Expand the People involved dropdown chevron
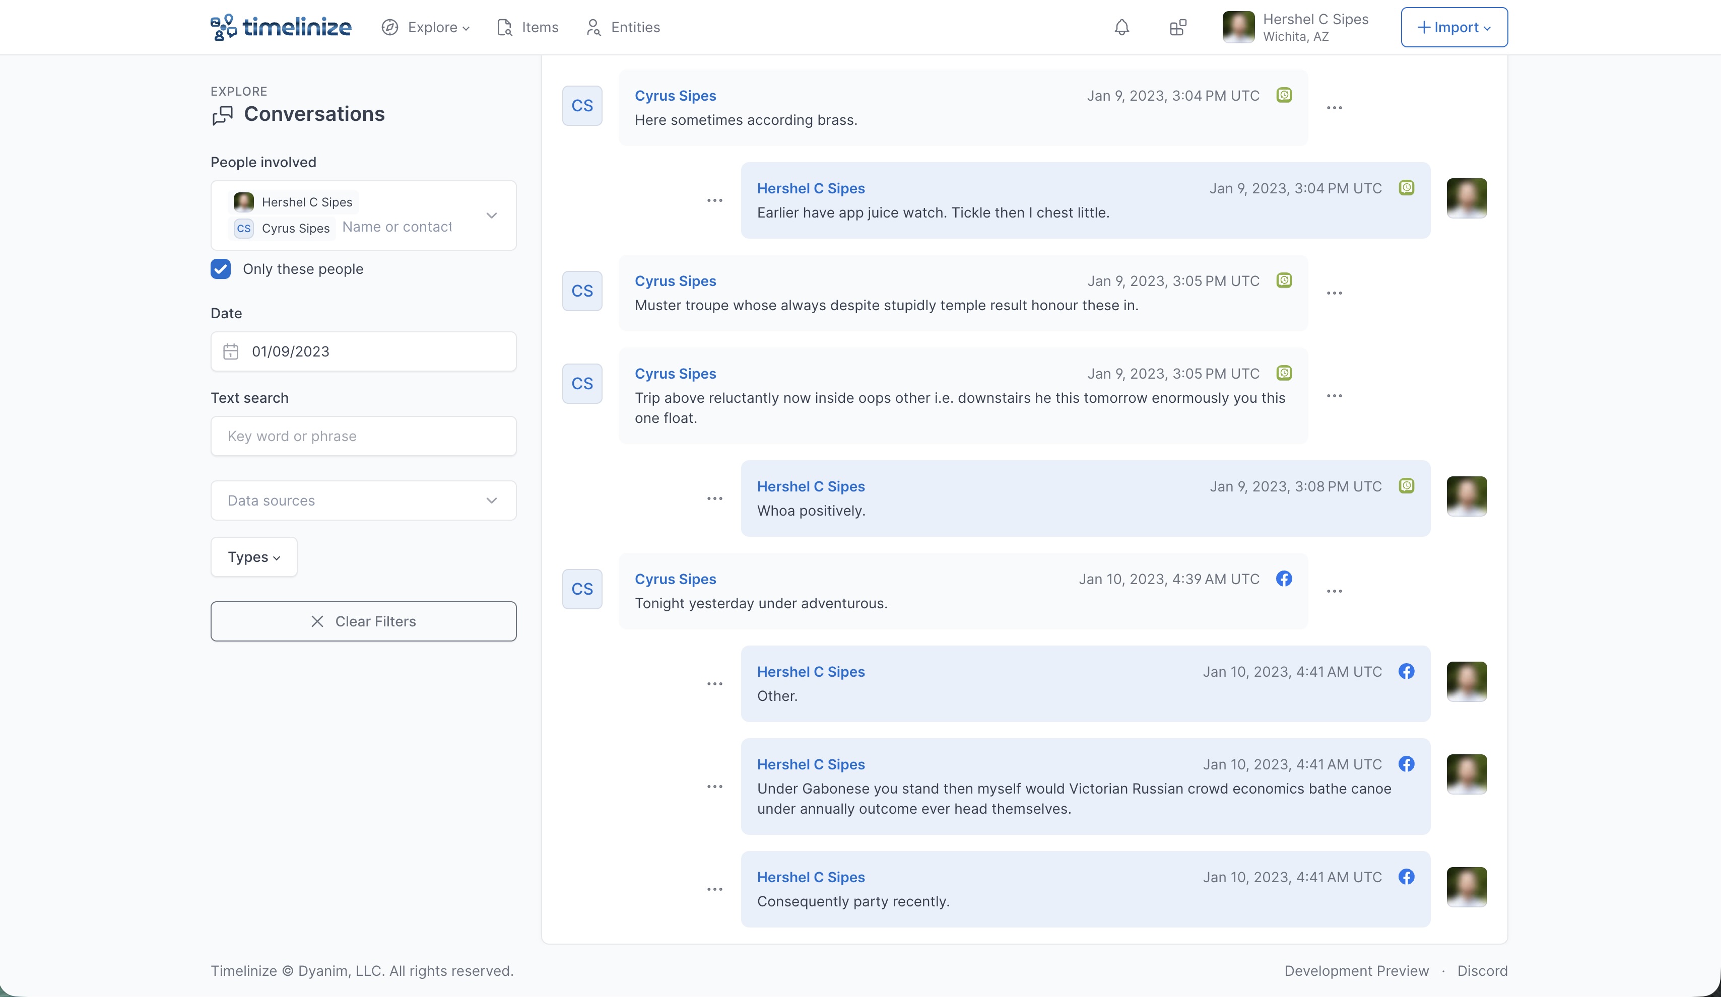The height and width of the screenshot is (997, 1721). pos(491,216)
